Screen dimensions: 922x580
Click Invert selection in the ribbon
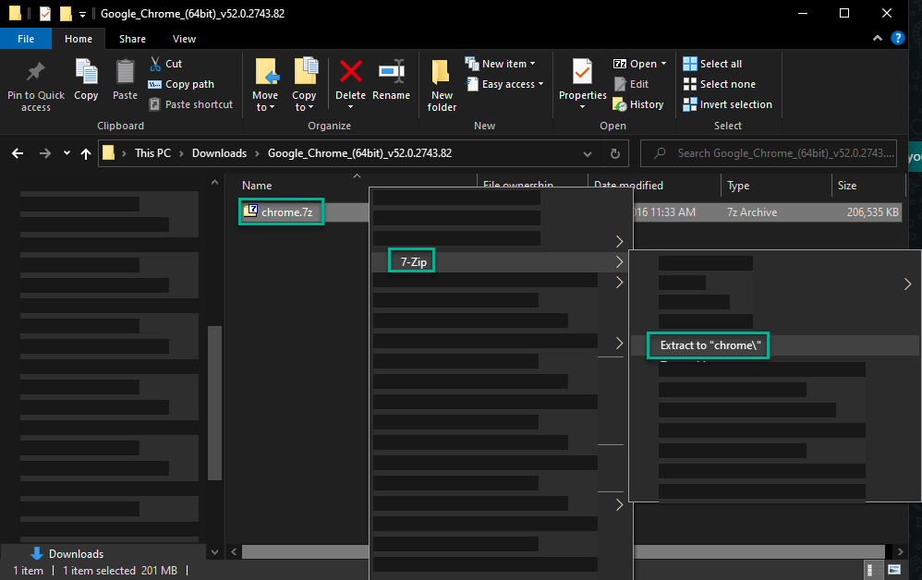tap(727, 104)
